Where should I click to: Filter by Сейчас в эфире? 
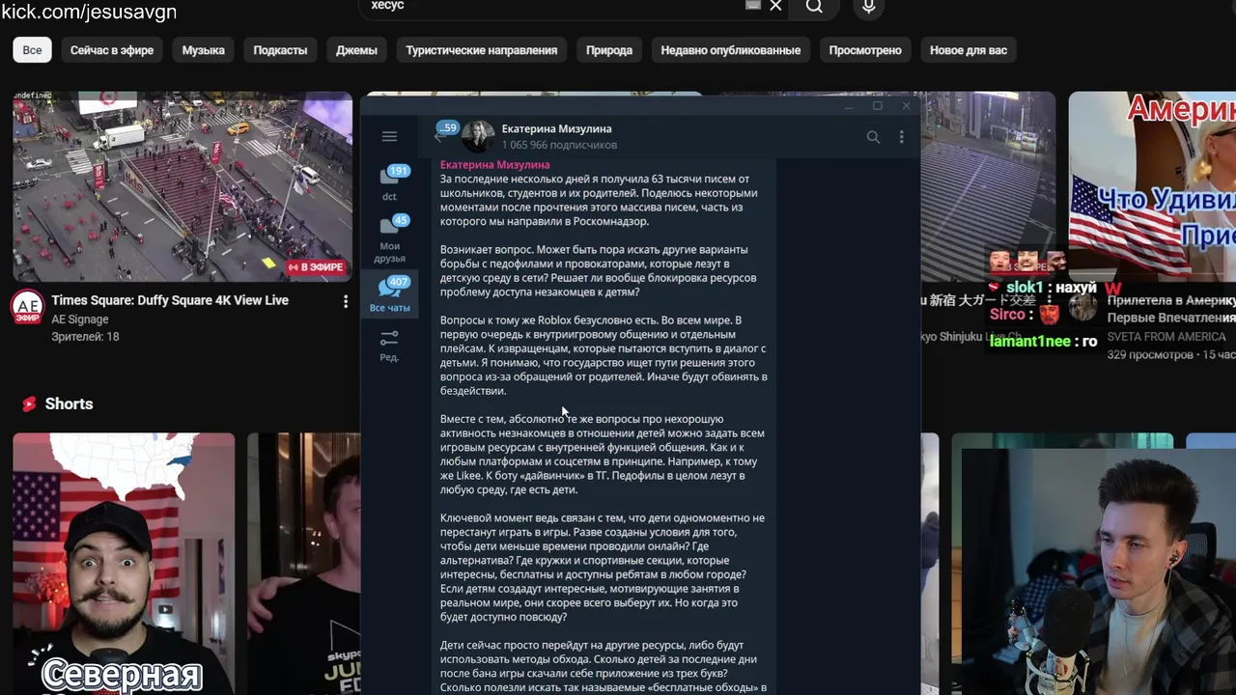(x=112, y=50)
